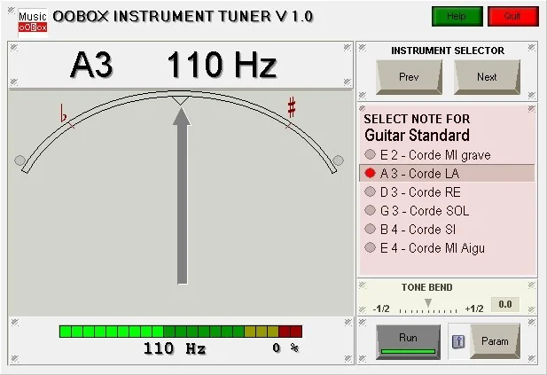Click the left gray indicator light on the meter
This screenshot has width=547, height=375.
(20, 160)
